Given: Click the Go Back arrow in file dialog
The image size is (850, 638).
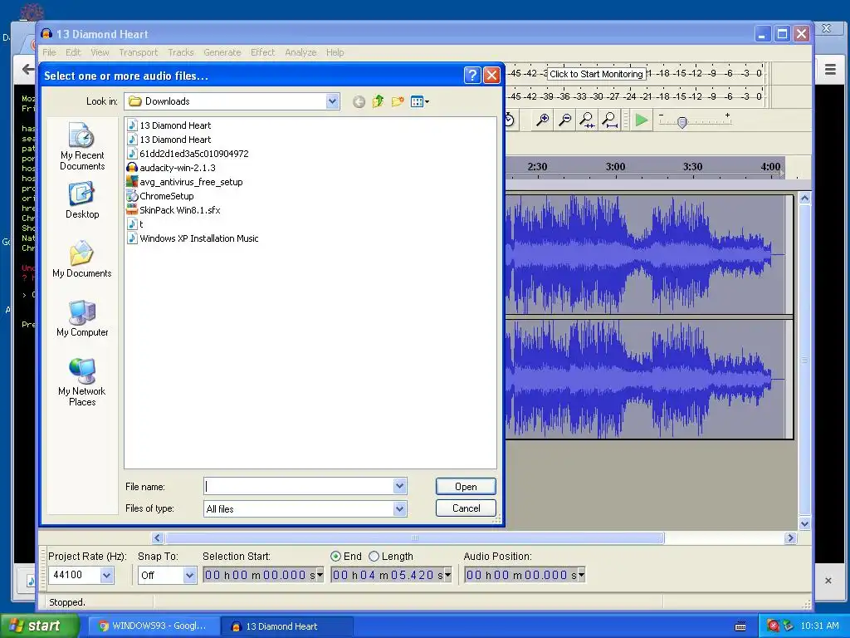Looking at the screenshot, I should (359, 101).
